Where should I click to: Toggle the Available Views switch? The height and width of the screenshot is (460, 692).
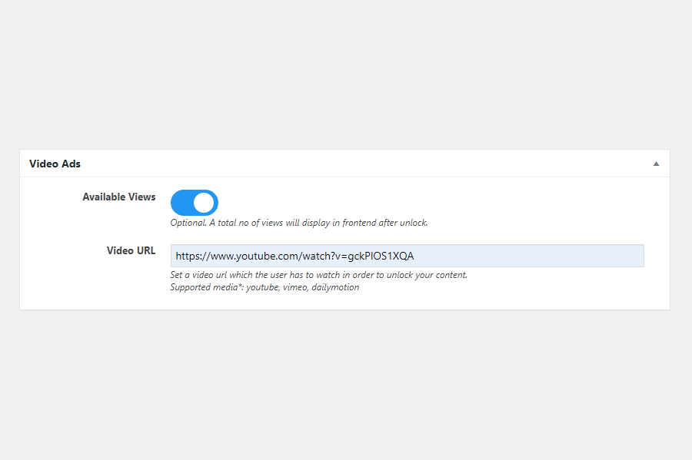195,203
